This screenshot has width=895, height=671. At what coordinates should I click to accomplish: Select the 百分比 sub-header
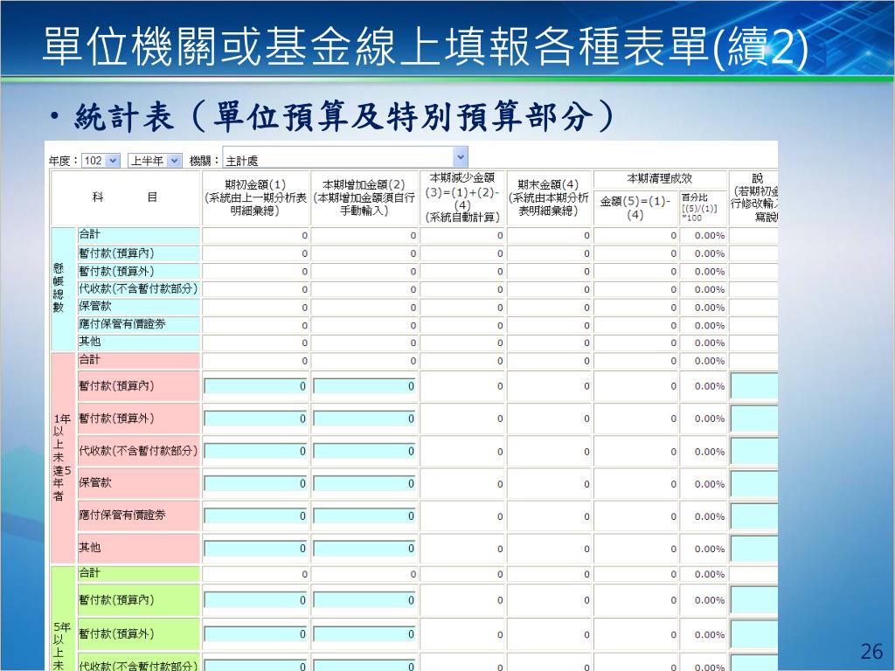coord(703,208)
